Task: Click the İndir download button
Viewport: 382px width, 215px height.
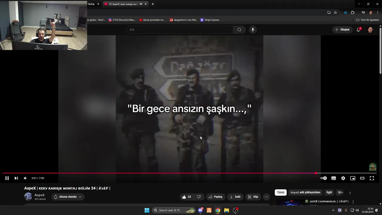Action: [x=235, y=197]
